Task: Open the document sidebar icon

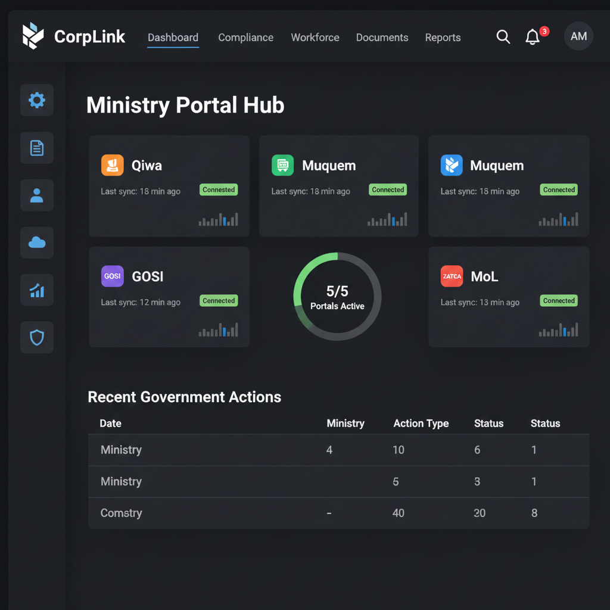Action: coord(37,148)
